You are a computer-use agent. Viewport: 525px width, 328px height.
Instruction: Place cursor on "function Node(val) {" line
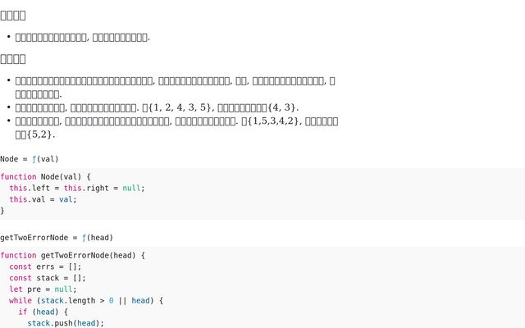point(45,177)
